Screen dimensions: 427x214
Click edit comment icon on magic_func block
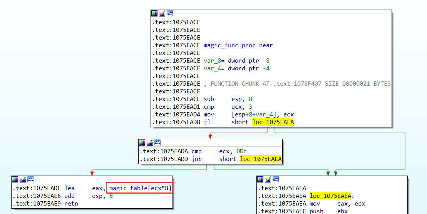tap(162, 13)
